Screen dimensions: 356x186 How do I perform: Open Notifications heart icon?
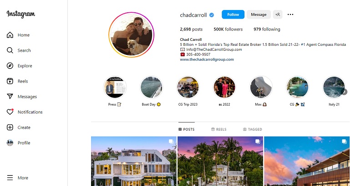(x=10, y=112)
